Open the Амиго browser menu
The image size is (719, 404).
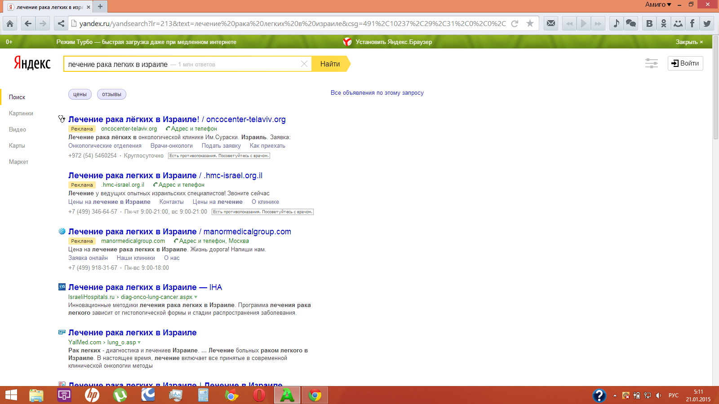pos(658,4)
